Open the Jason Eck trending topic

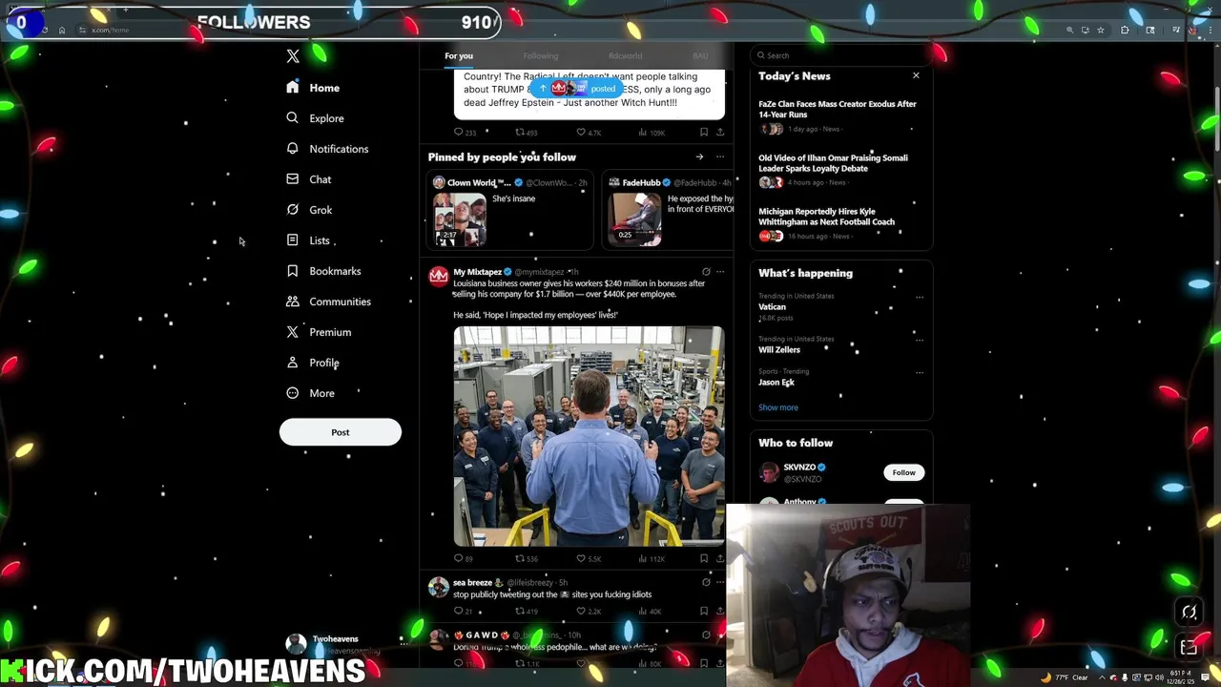[x=776, y=382]
